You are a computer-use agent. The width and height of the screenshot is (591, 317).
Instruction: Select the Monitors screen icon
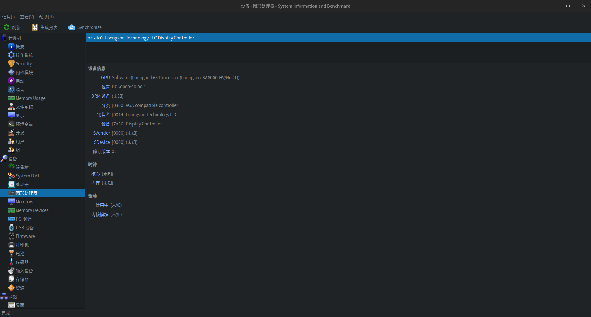[11, 201]
